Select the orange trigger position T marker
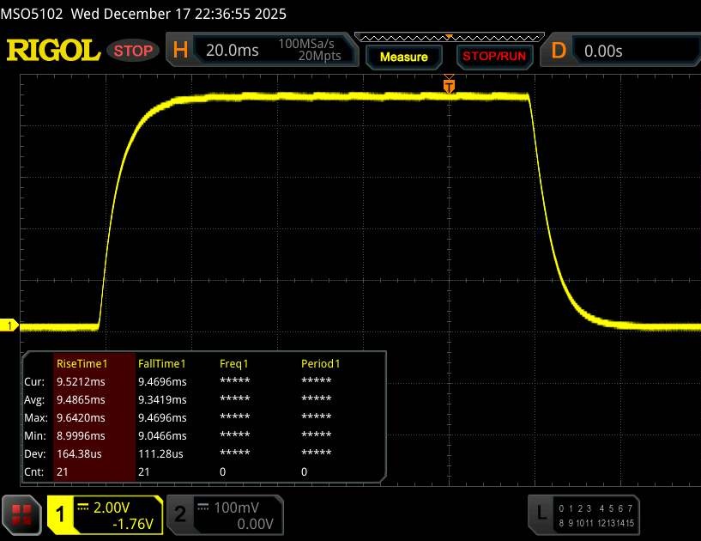 pyautogui.click(x=448, y=86)
